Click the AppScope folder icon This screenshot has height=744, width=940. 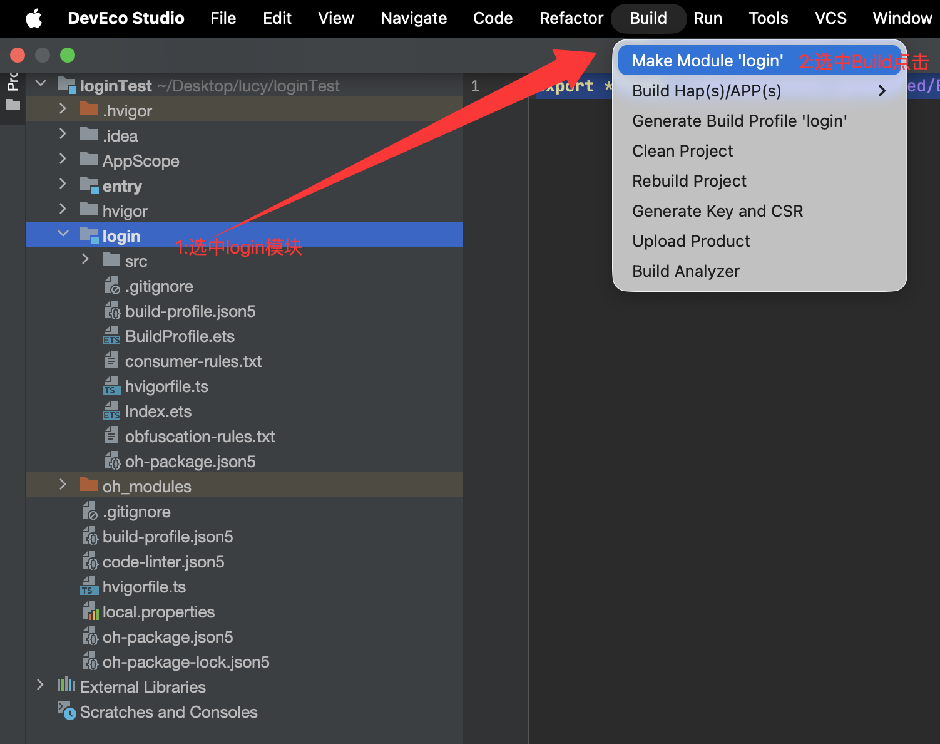click(x=89, y=160)
